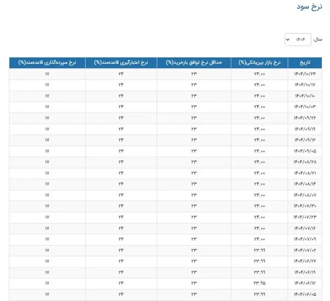
Task: Click the تاریخ column header
Action: click(305, 63)
